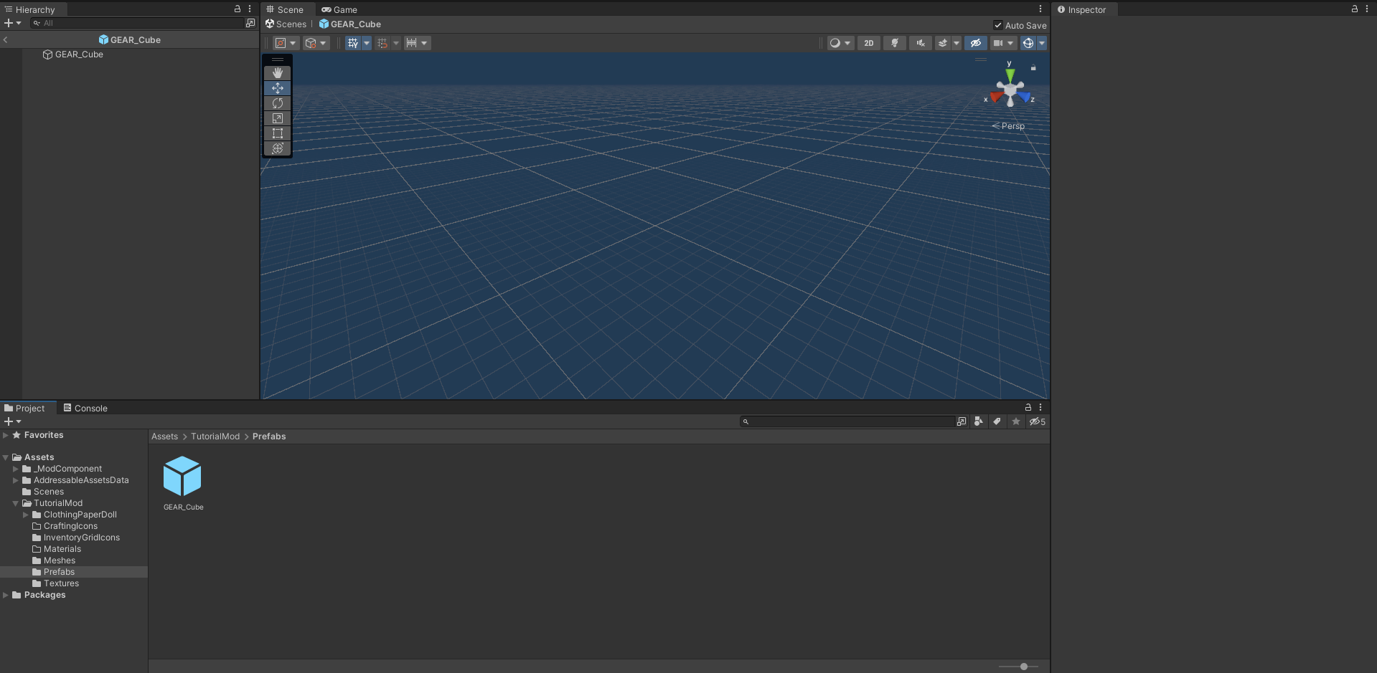The height and width of the screenshot is (673, 1377).
Task: Toggle grid visibility in Scene toolbar
Action: click(x=353, y=43)
